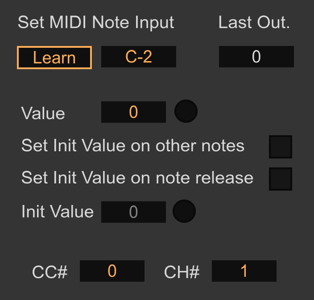Enable Set Init Value on other notes
Viewport: 314px width, 300px height.
coord(280,147)
